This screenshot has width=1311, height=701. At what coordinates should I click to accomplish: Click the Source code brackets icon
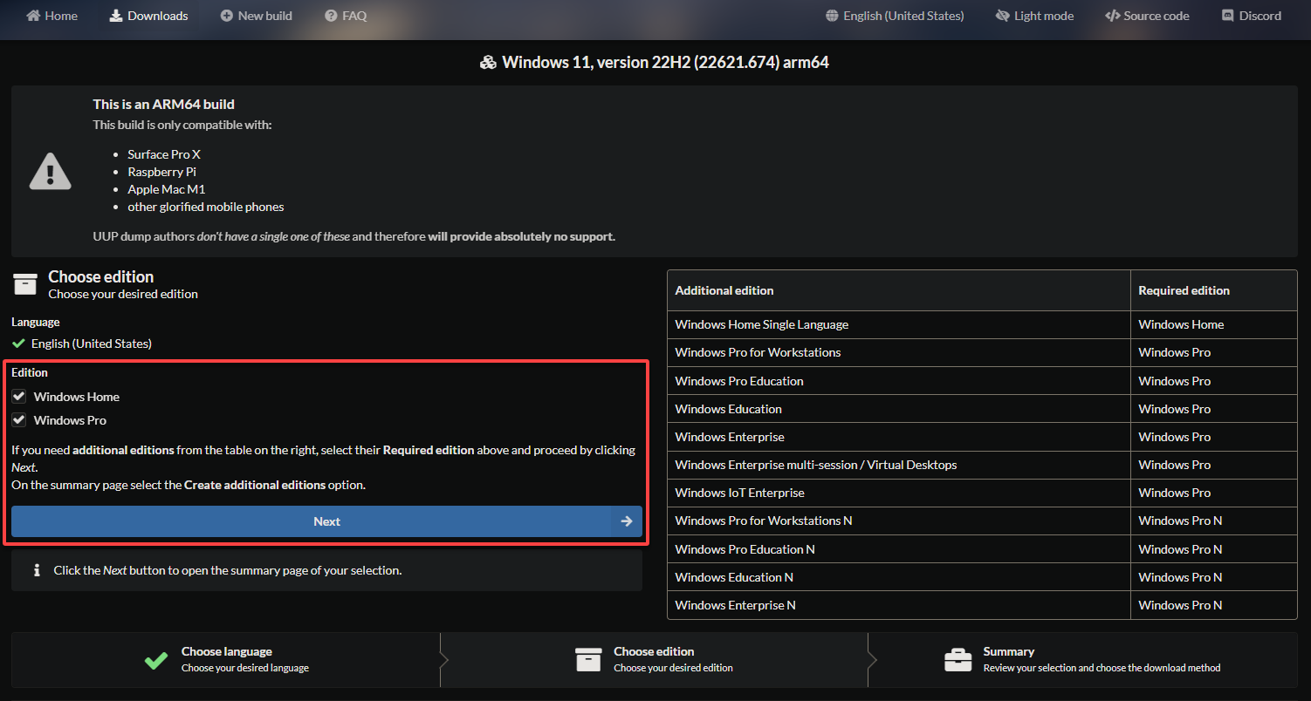(x=1112, y=16)
